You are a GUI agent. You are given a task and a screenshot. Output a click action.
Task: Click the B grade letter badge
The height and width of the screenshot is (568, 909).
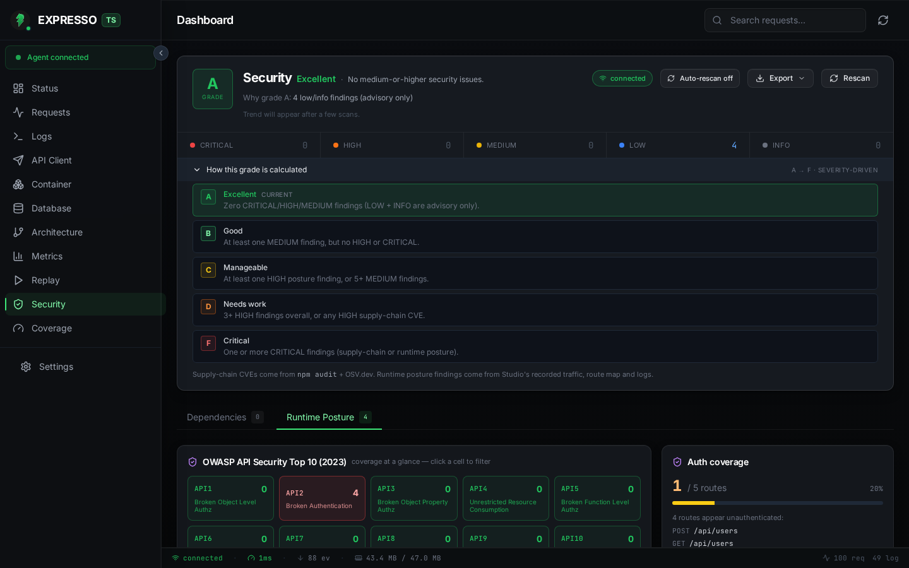(x=208, y=234)
